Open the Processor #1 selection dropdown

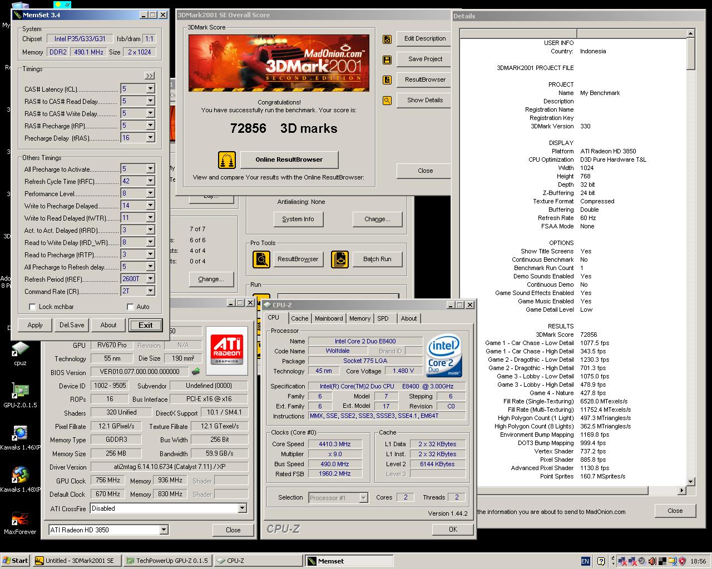[x=363, y=498]
